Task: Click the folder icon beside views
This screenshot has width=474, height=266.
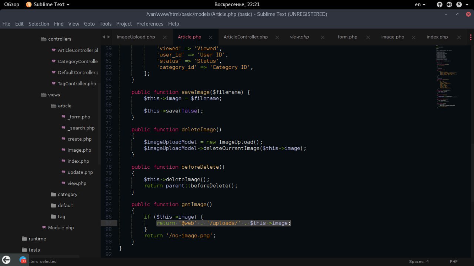Action: pos(44,95)
